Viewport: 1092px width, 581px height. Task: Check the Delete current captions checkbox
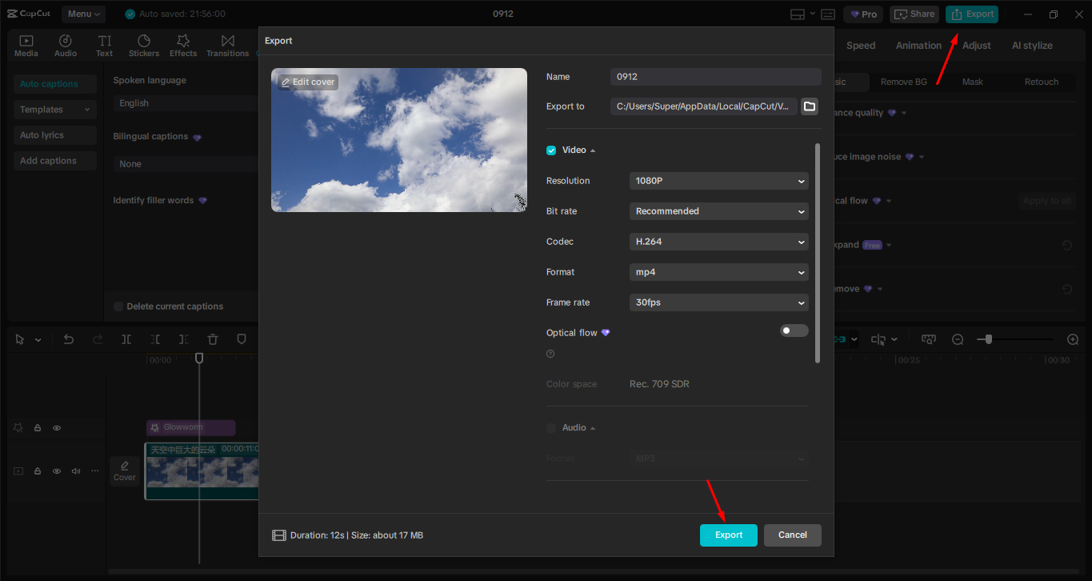point(118,306)
